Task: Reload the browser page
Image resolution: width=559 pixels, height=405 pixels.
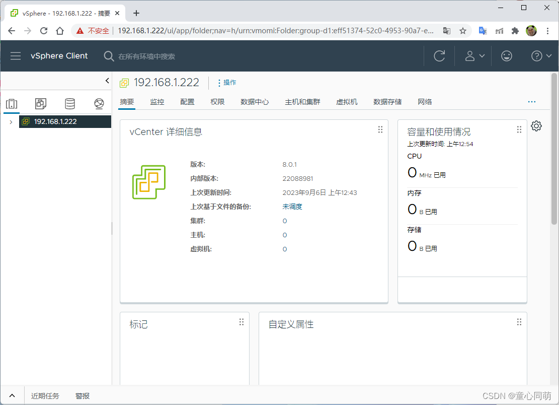Action: click(x=44, y=31)
